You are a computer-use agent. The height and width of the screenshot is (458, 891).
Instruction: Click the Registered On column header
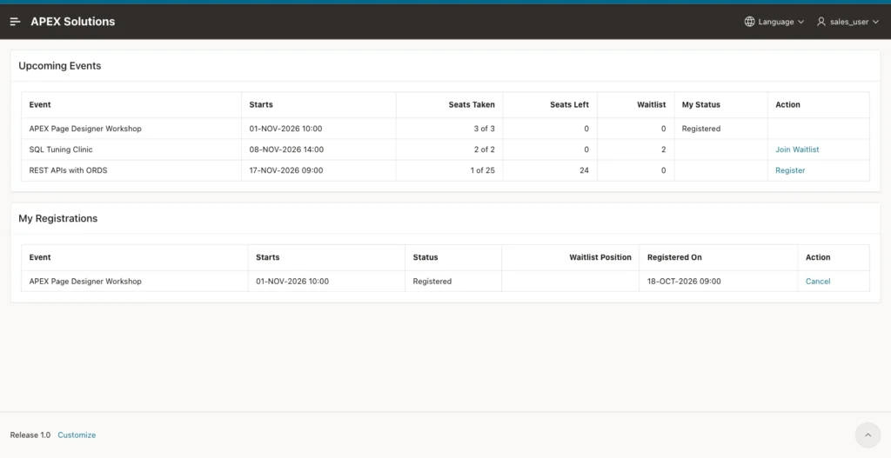674,257
